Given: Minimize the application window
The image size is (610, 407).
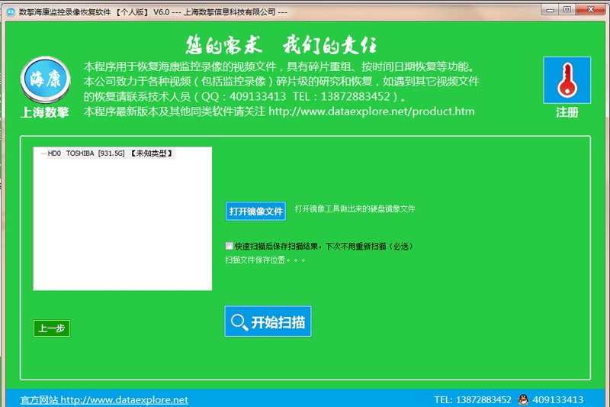Looking at the screenshot, I should [x=550, y=10].
